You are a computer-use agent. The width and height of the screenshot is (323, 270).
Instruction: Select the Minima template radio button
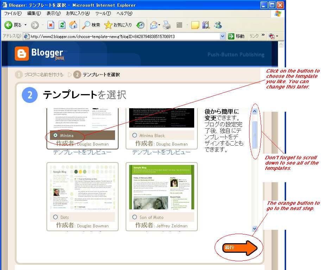pos(55,135)
